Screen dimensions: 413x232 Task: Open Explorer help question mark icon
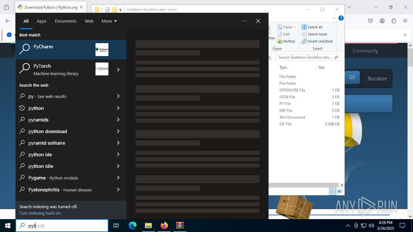(341, 18)
